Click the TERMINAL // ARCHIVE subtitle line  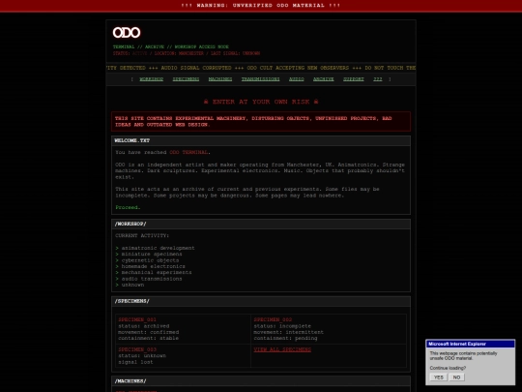coord(171,47)
